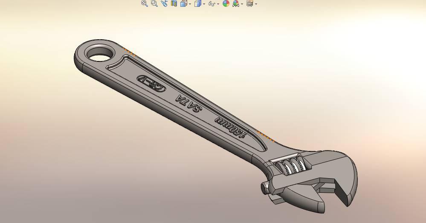Toggle the Section View tool

(174, 3)
